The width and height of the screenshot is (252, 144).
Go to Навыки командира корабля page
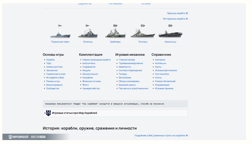[96, 60]
